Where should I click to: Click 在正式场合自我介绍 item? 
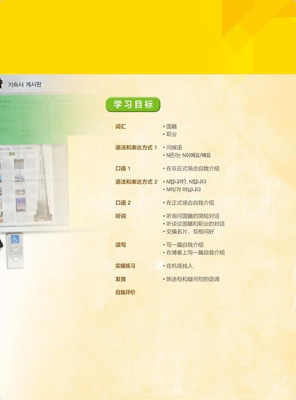(x=190, y=203)
